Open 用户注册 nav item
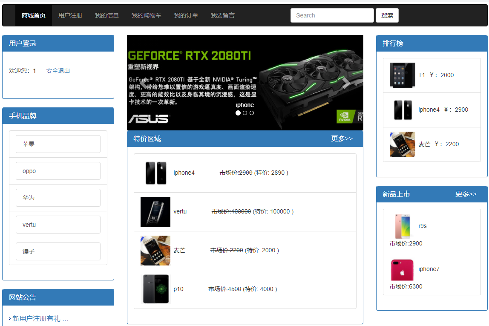 (x=70, y=15)
